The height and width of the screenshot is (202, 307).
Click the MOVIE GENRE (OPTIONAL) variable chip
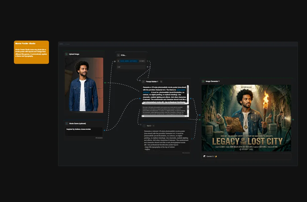pos(129,61)
